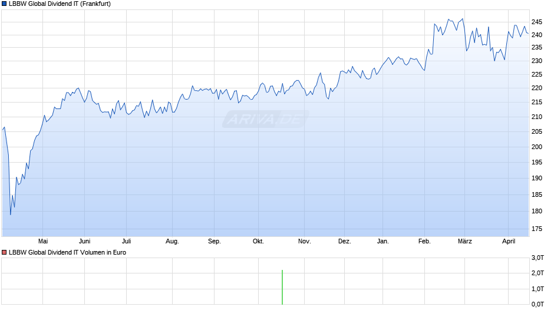Click the '0,0T' volume axis value

(537, 304)
